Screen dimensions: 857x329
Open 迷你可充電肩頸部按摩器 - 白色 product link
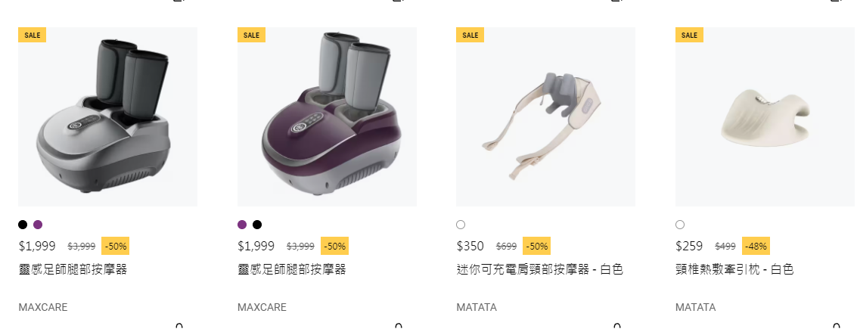(540, 269)
